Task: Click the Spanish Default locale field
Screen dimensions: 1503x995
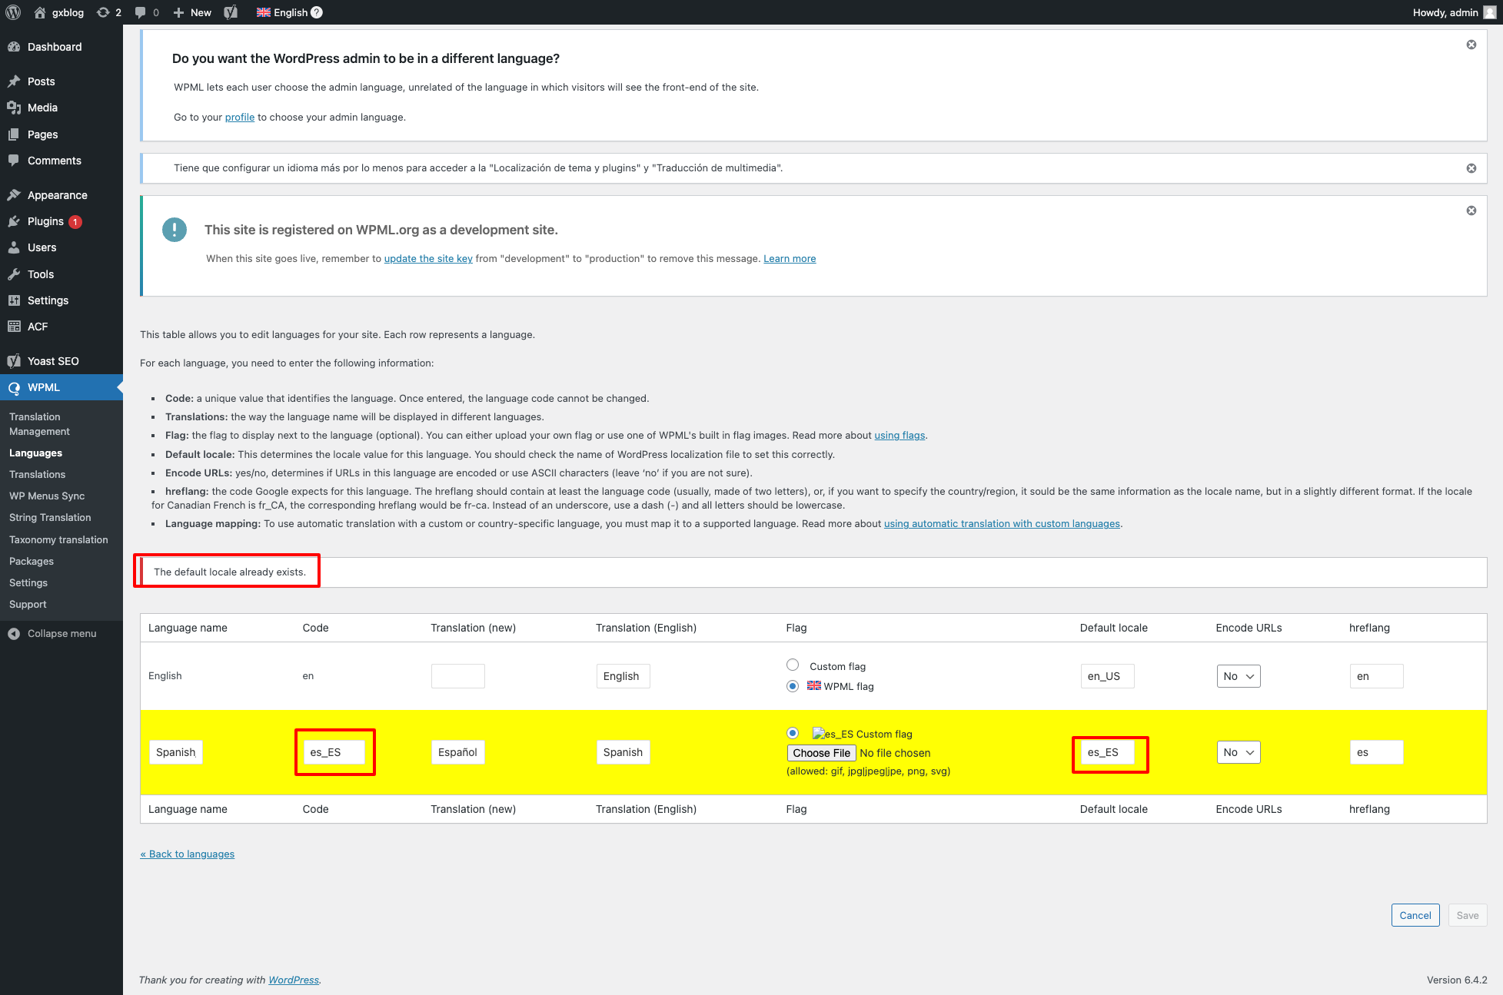Action: tap(1107, 752)
